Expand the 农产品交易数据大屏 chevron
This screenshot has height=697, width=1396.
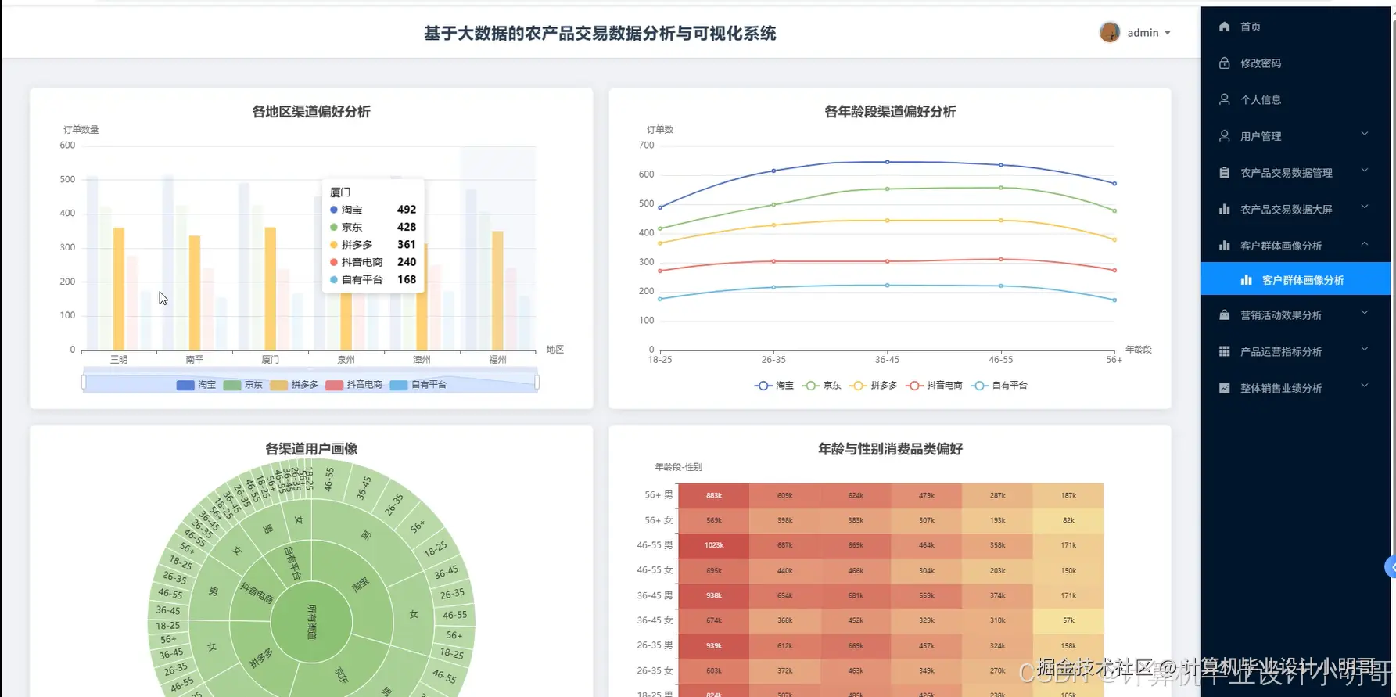click(x=1365, y=207)
